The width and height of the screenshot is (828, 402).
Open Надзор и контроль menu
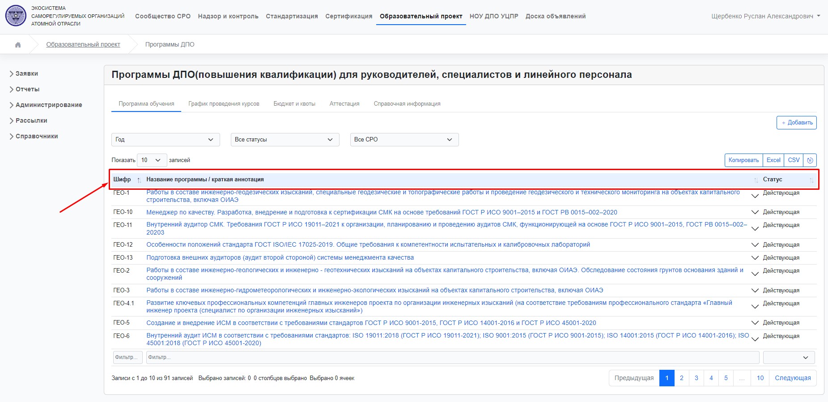point(228,16)
